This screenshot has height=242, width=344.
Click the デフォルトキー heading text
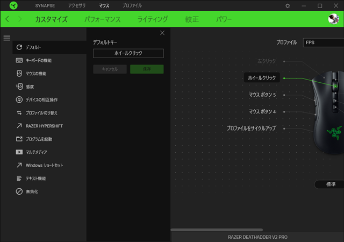click(x=105, y=42)
